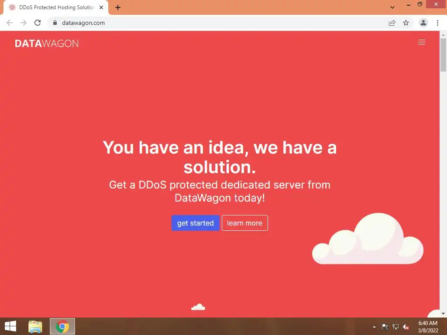Click the muted volume tray icon
This screenshot has height=335, width=447.
click(x=406, y=327)
